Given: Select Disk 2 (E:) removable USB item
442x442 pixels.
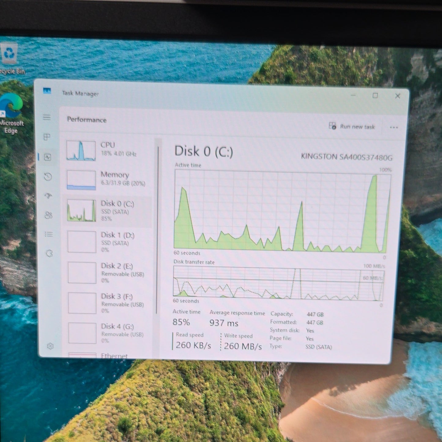Looking at the screenshot, I should 108,273.
